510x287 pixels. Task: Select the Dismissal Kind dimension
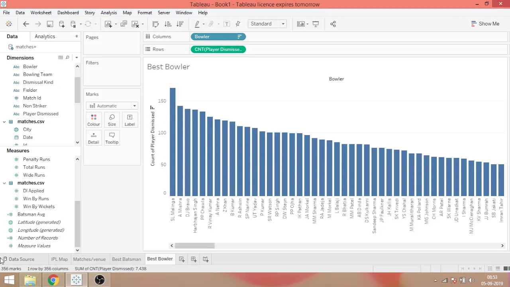(x=38, y=82)
